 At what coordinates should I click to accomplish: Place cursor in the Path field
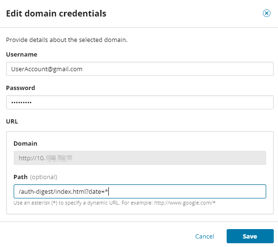point(140,191)
